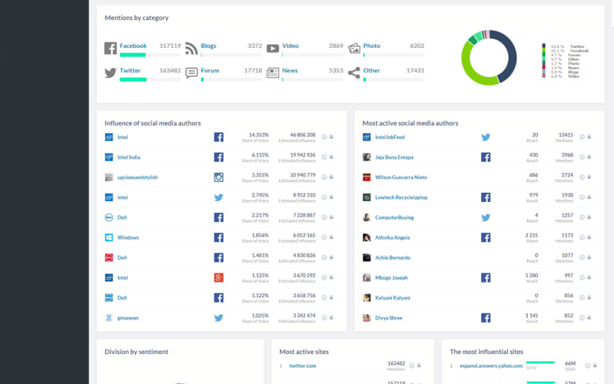Open the News mentions link
This screenshot has width=614, height=384.
click(x=290, y=70)
